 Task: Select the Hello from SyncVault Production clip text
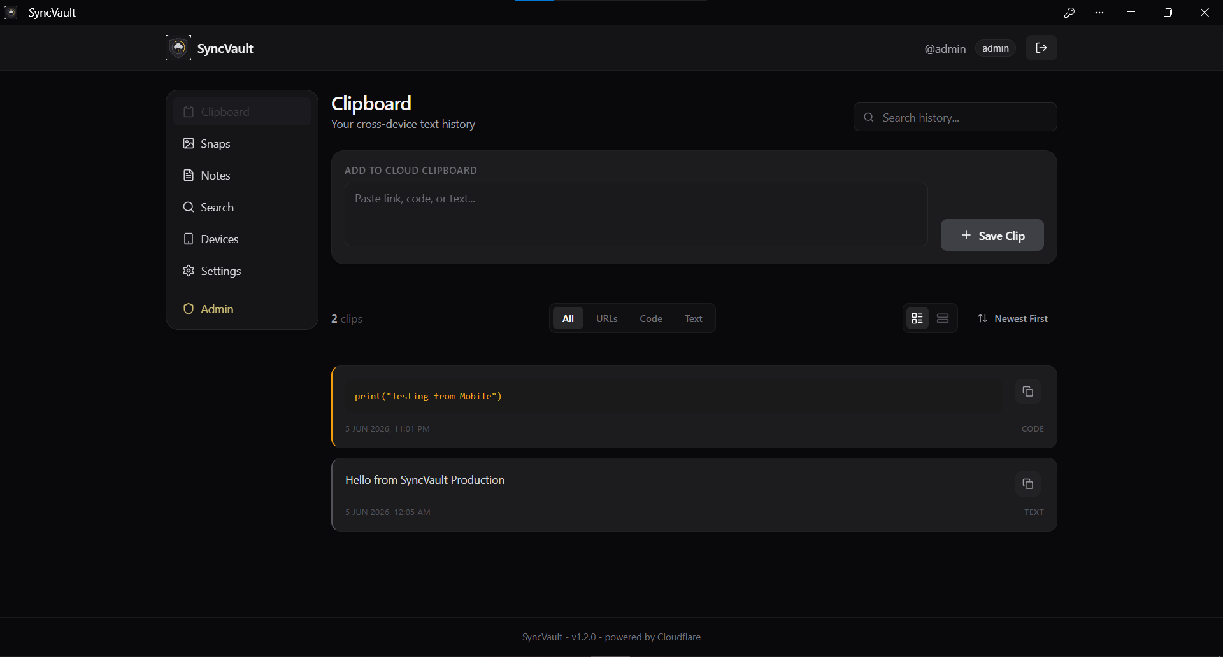click(x=425, y=480)
